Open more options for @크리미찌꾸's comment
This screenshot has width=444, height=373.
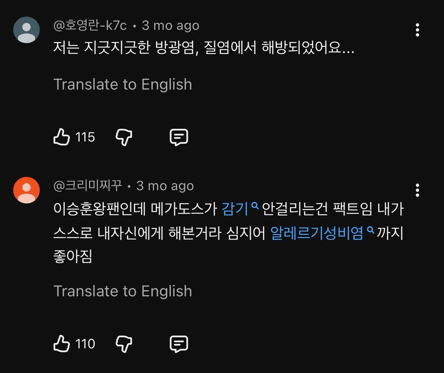417,190
